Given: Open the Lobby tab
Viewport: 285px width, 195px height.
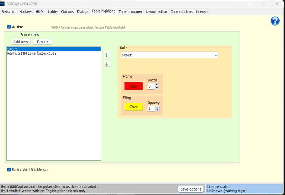Looking at the screenshot, I should [x=53, y=12].
